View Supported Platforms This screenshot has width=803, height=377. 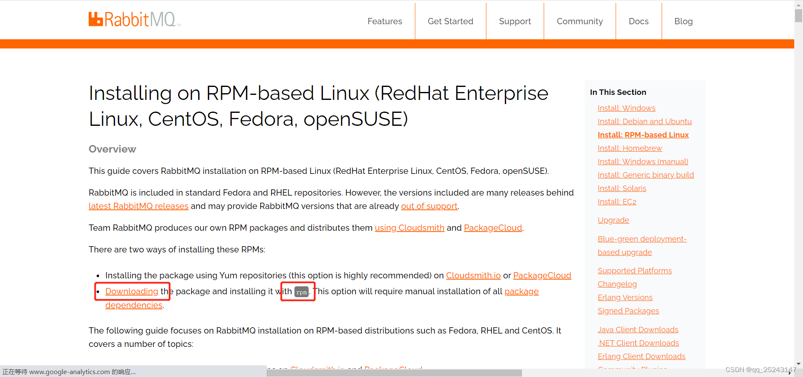[x=634, y=270]
